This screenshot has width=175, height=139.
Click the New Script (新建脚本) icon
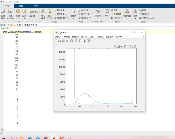tap(3, 11)
